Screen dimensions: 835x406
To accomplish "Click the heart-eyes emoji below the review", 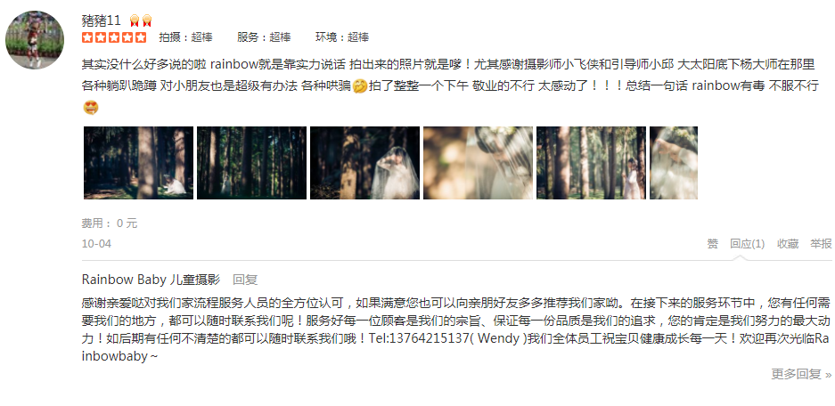I will tap(91, 108).
